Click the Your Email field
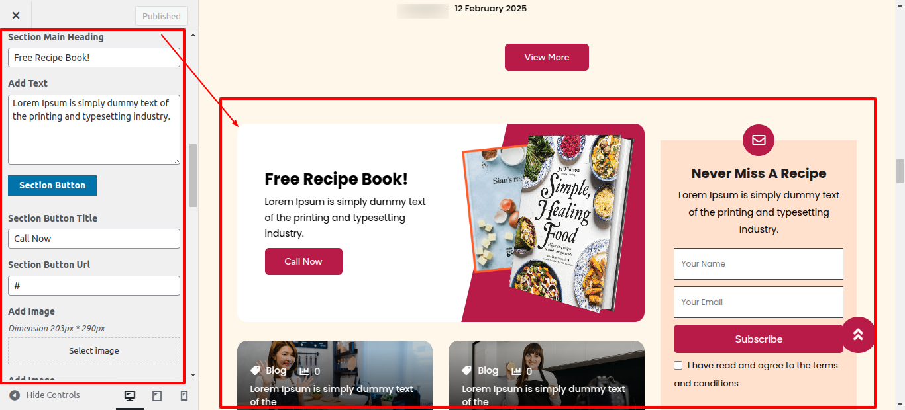Image resolution: width=905 pixels, height=410 pixels. pos(759,302)
